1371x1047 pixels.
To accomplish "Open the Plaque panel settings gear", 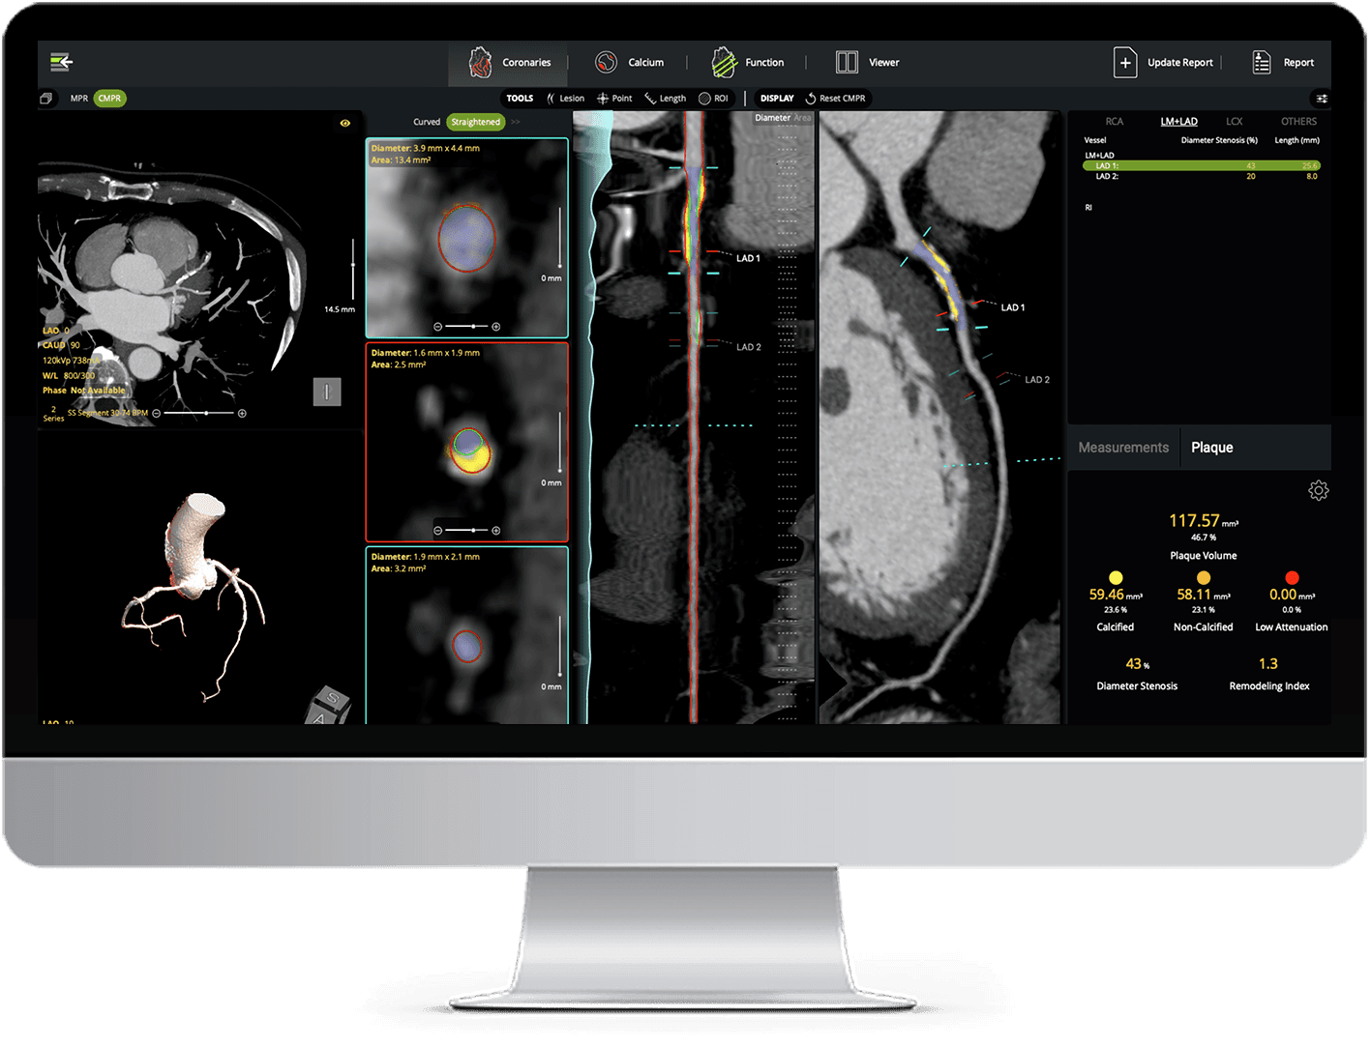I will click(1319, 490).
